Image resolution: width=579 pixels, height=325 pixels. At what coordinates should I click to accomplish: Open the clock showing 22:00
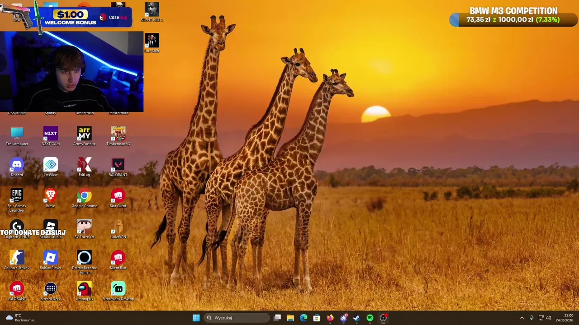pos(565,318)
